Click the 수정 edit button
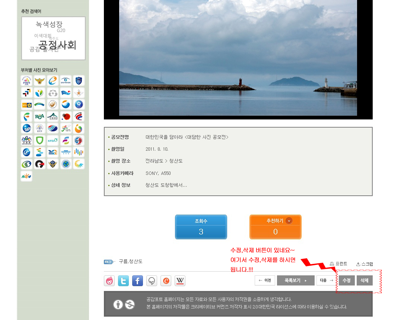The height and width of the screenshot is (320, 401). click(x=346, y=280)
